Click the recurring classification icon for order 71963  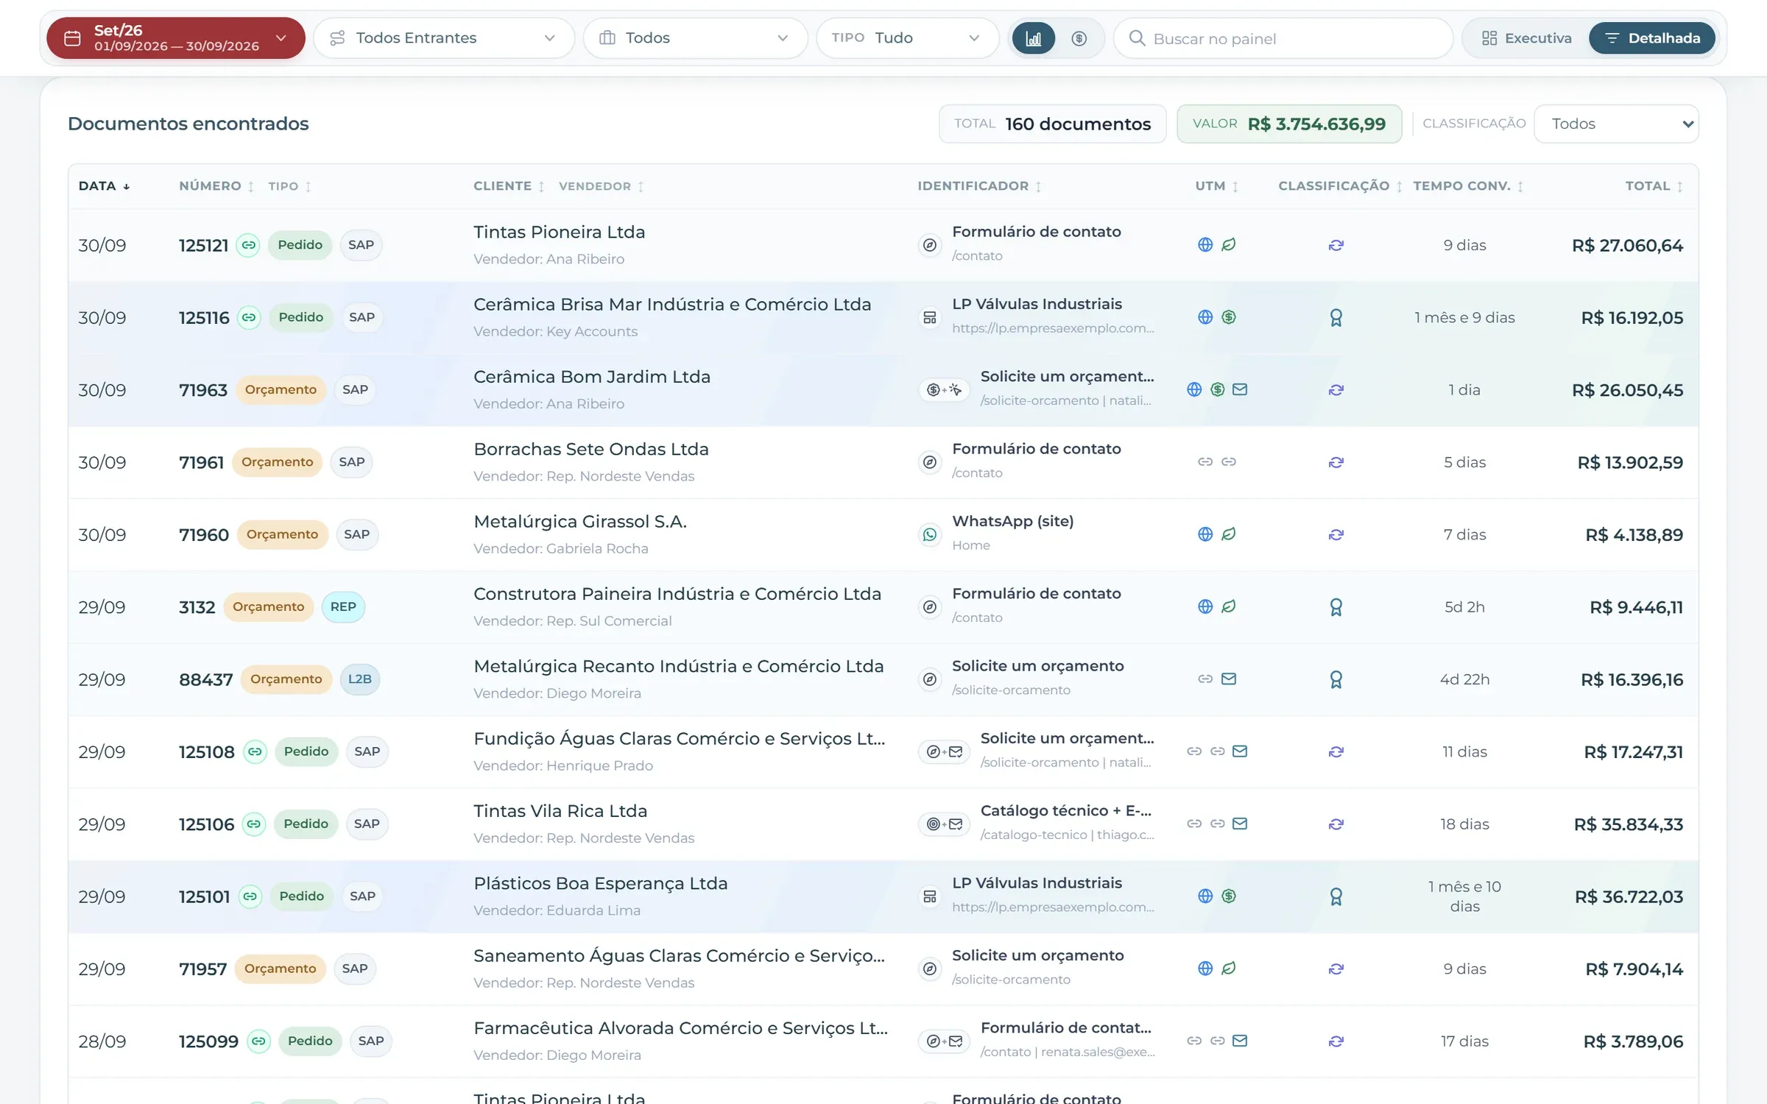[x=1336, y=390]
